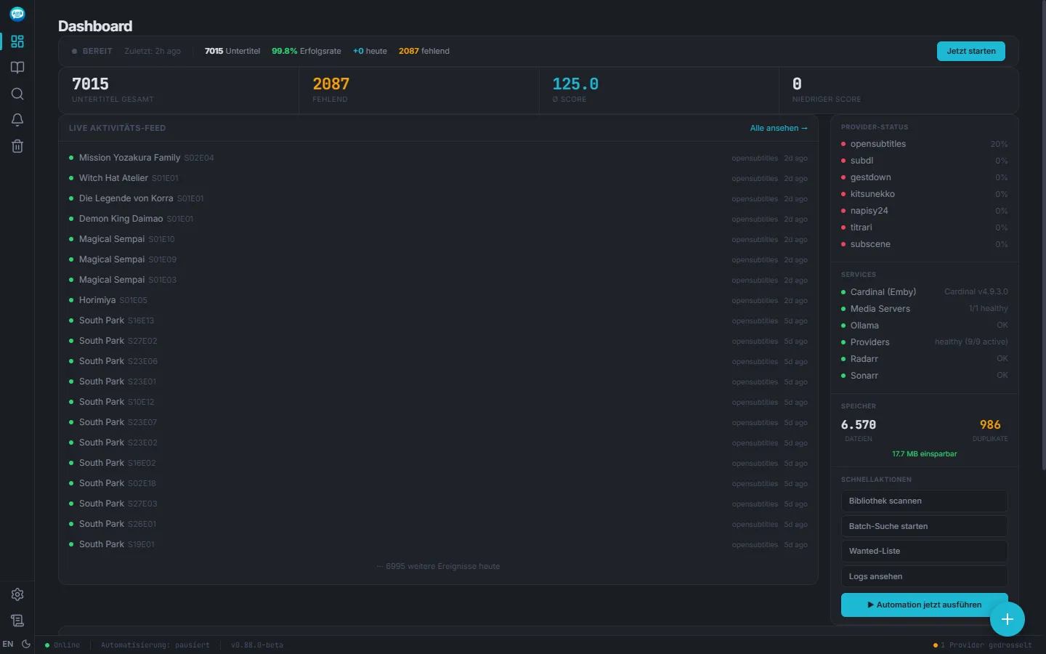The image size is (1046, 654).
Task: Select the South Park S02E18 entry
Action: click(x=438, y=483)
